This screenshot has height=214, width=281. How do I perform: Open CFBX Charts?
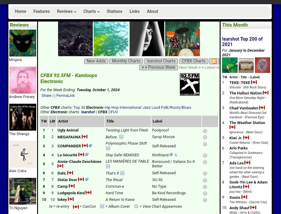pyautogui.click(x=194, y=61)
